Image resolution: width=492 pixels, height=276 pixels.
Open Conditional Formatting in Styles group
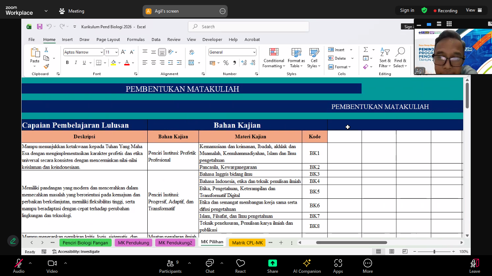point(274,57)
